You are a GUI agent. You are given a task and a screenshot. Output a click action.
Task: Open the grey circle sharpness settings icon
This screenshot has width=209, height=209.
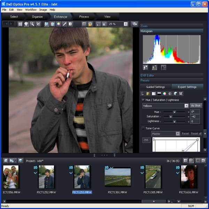coord(170,94)
